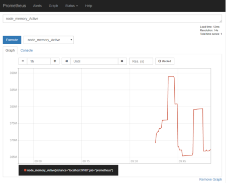Decrease the time range with minus button
This screenshot has height=183, width=226.
coord(23,61)
